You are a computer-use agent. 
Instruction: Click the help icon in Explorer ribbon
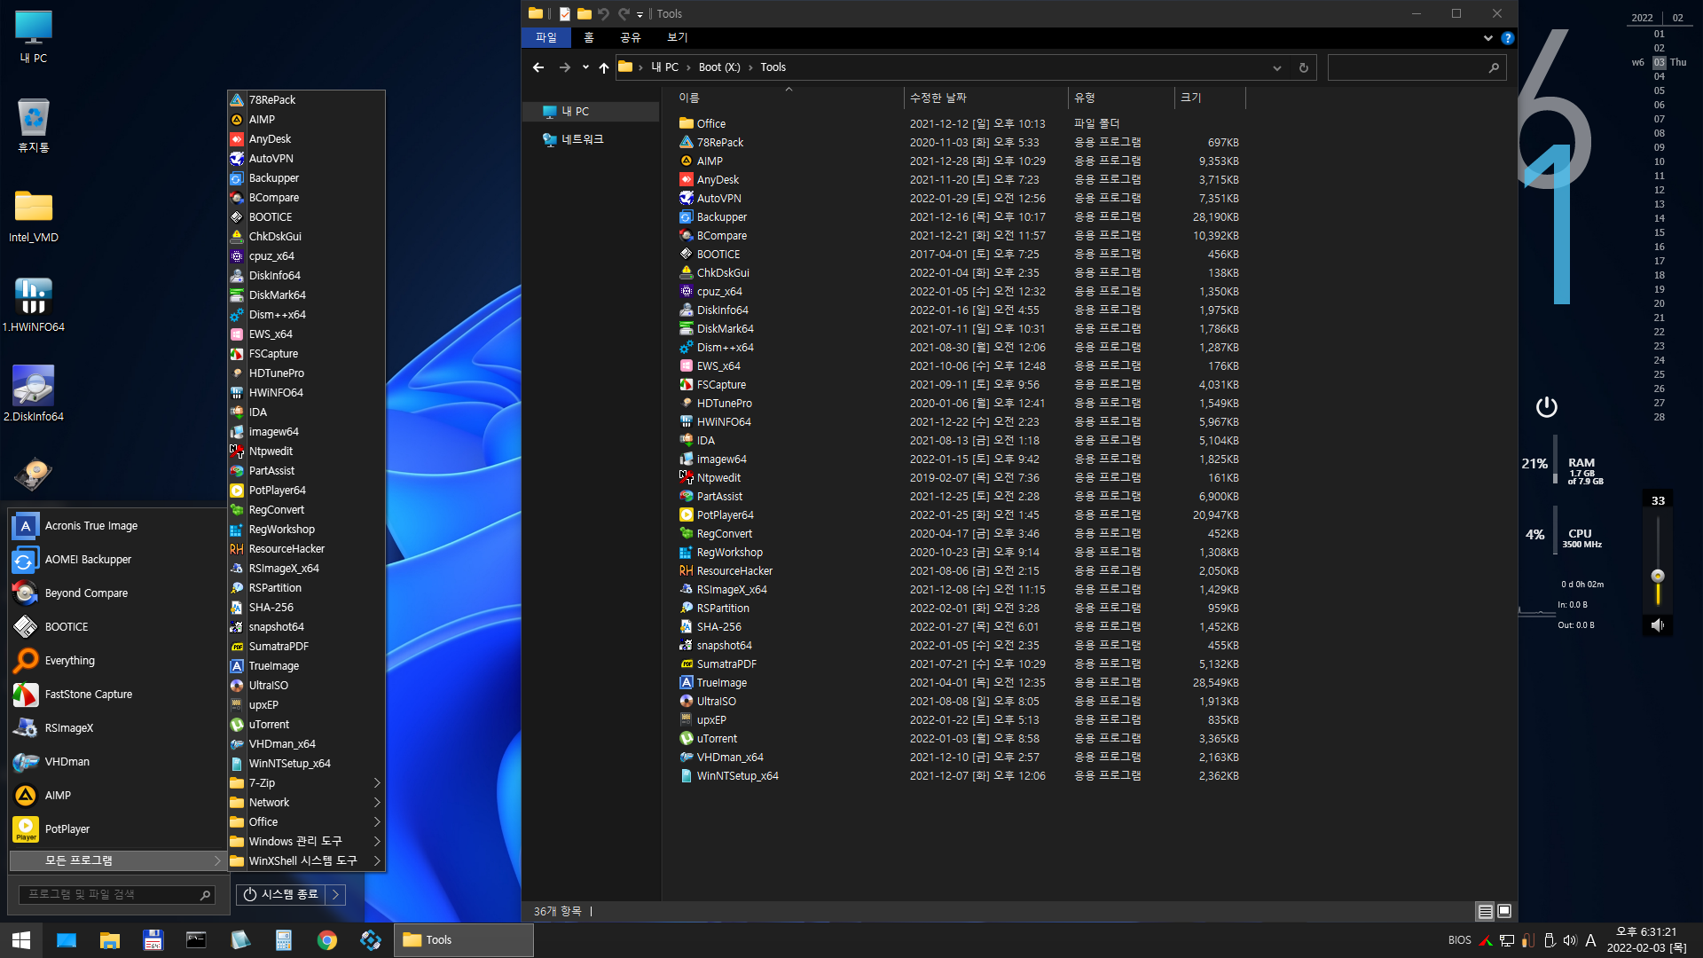click(x=1507, y=38)
